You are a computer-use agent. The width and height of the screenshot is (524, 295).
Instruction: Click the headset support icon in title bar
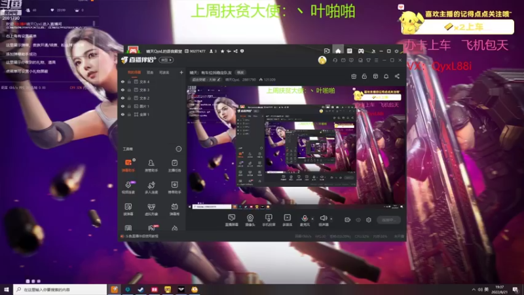pyautogui.click(x=335, y=60)
